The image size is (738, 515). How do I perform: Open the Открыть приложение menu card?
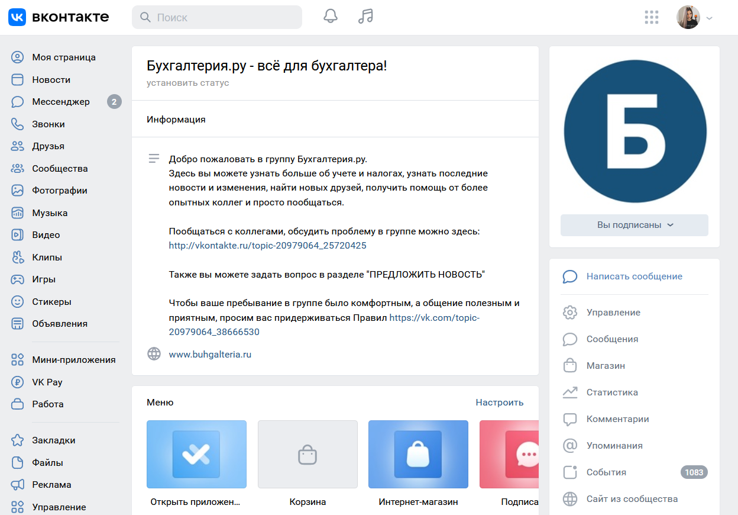[x=196, y=463]
